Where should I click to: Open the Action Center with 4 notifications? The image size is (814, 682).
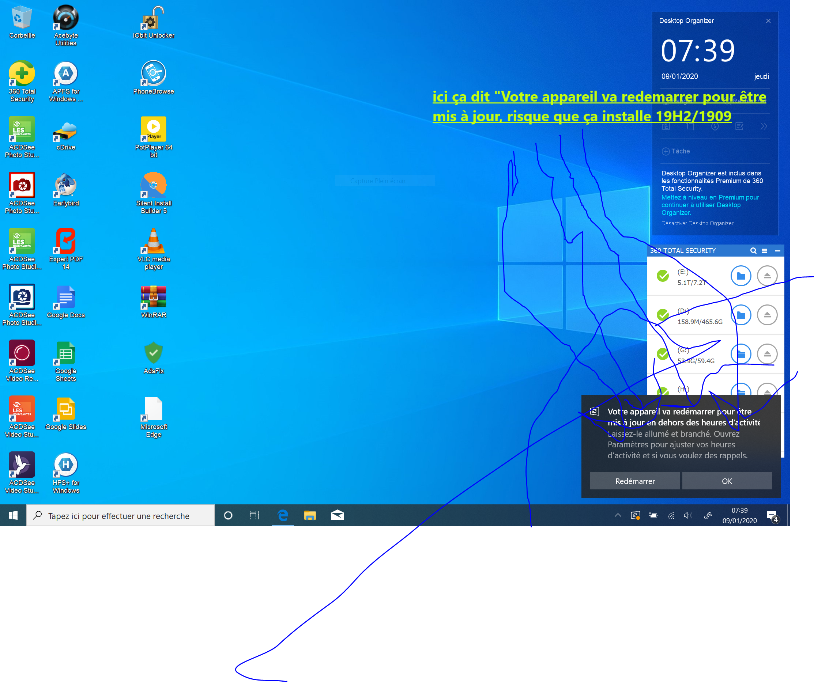click(x=773, y=516)
